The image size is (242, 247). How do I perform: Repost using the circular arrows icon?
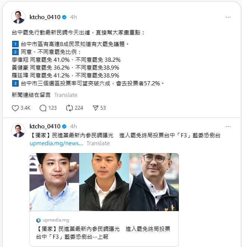[69, 108]
